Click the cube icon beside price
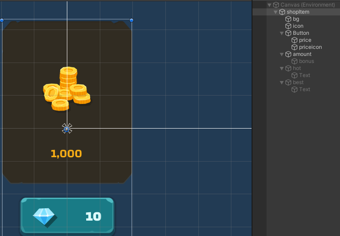Screen dimensions: 340x236 tap(294, 40)
